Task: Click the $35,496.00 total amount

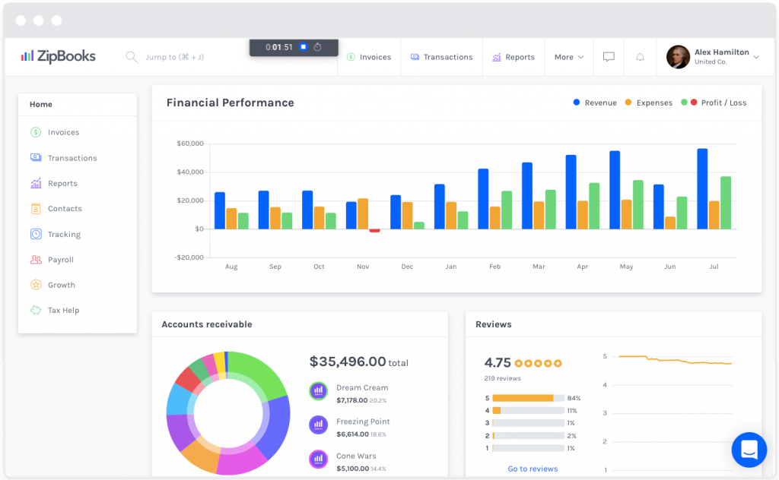Action: click(x=348, y=362)
